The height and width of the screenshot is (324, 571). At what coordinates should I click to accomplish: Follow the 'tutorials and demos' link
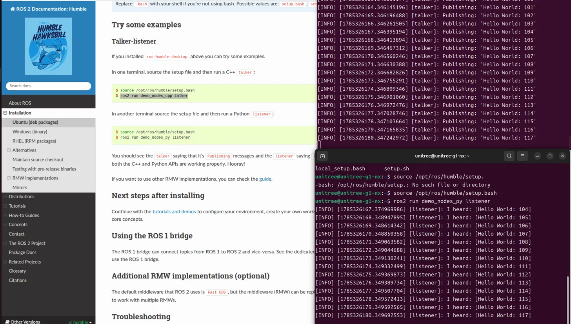174,211
